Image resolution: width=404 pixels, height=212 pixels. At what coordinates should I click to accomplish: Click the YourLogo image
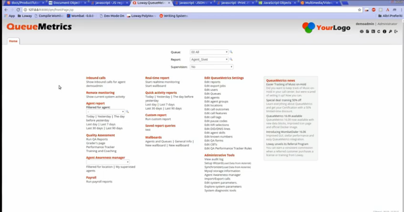click(326, 27)
